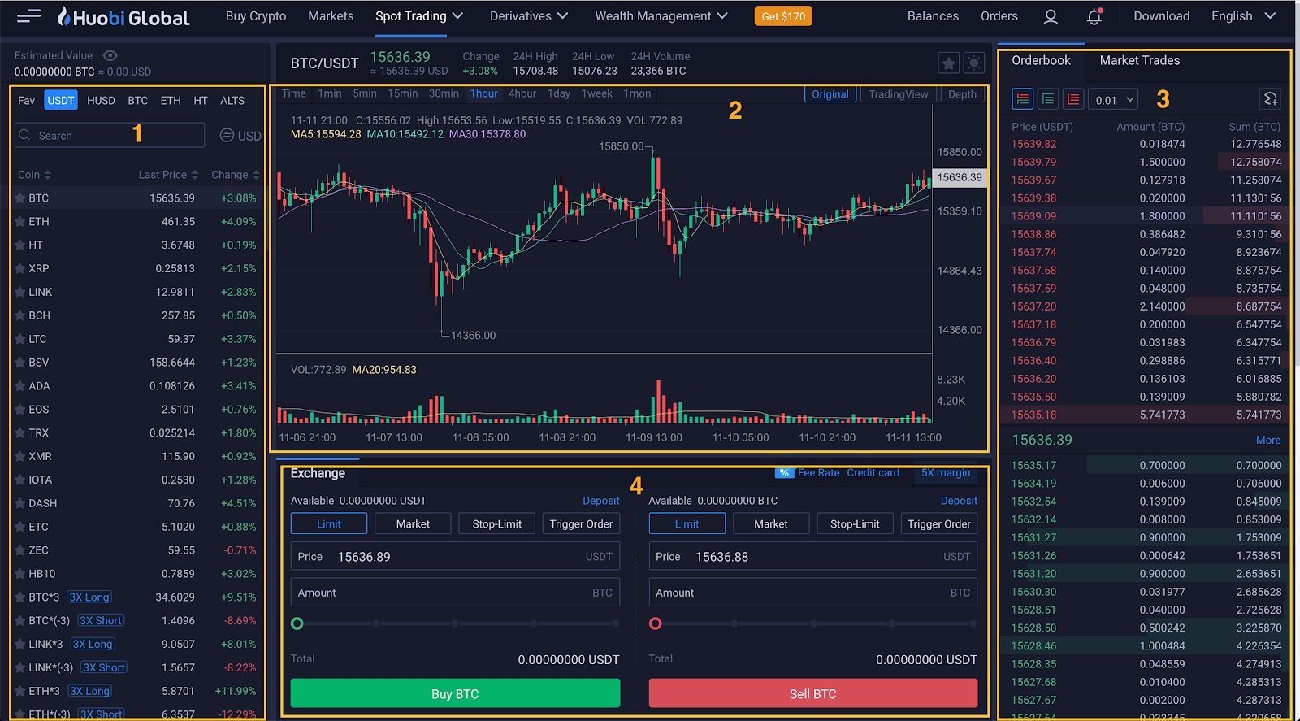
Task: Select the ALTS market tab
Action: 232,101
